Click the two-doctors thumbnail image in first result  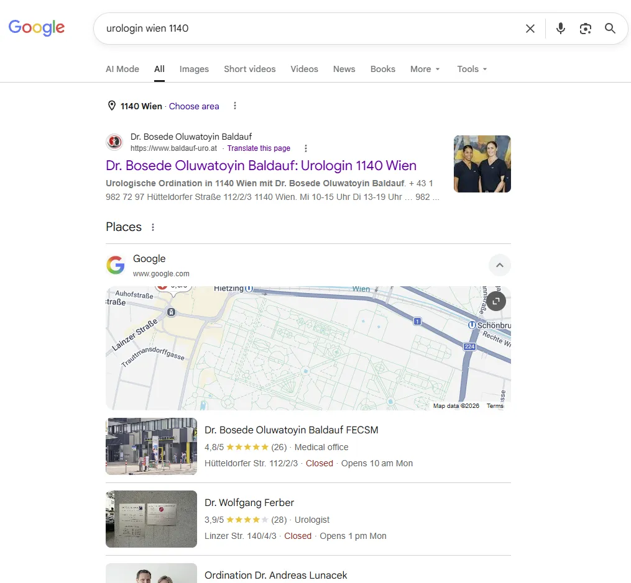tap(482, 164)
